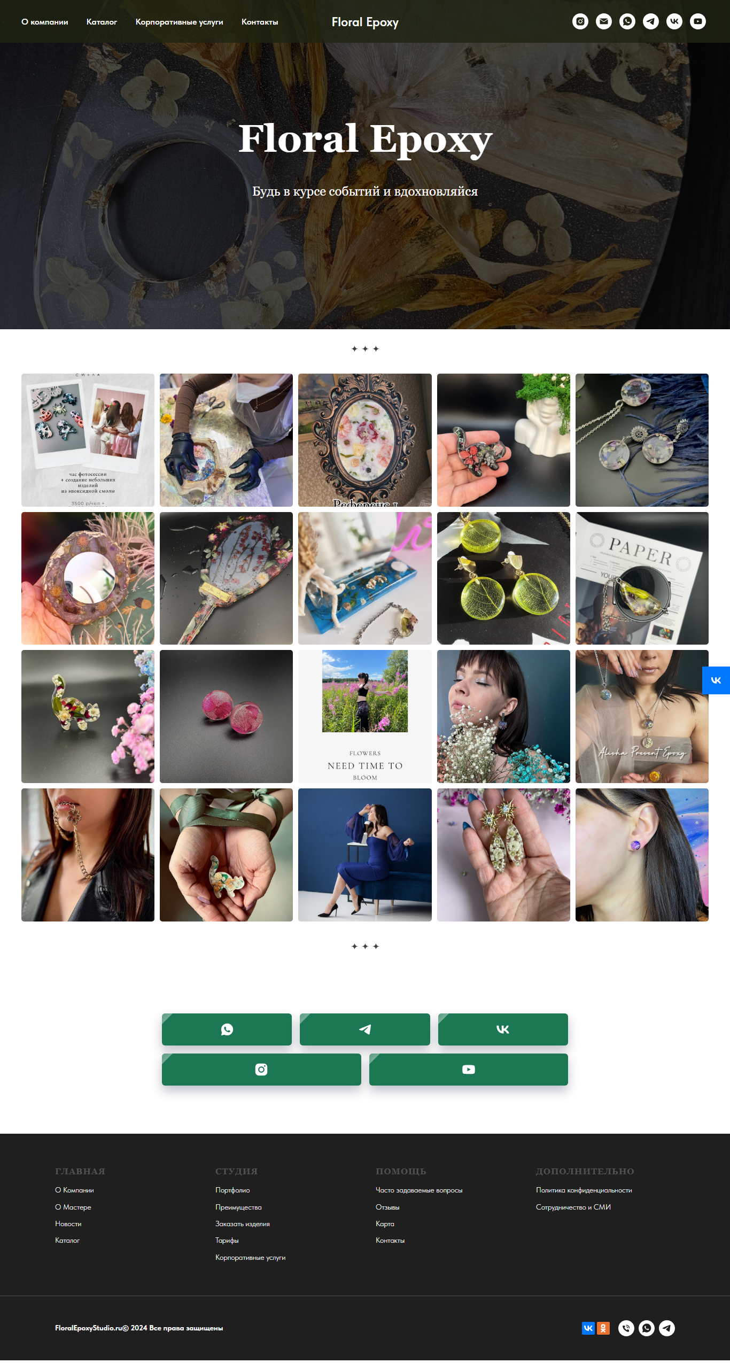Open the Каталог menu item

pyautogui.click(x=102, y=22)
